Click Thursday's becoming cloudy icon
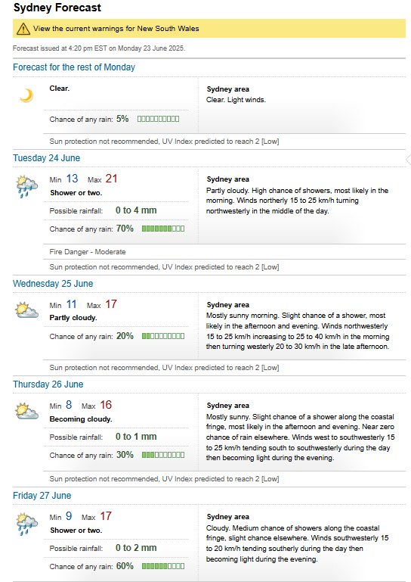The height and width of the screenshot is (582, 411). [x=26, y=411]
